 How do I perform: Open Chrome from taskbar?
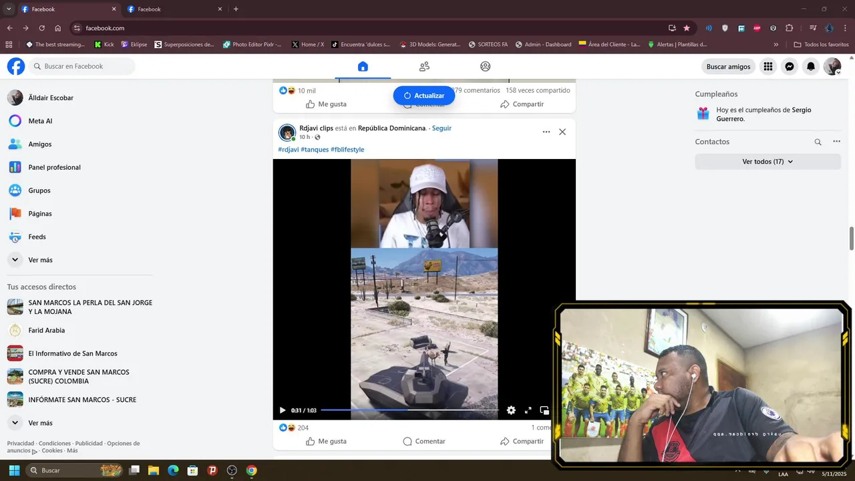pos(251,470)
